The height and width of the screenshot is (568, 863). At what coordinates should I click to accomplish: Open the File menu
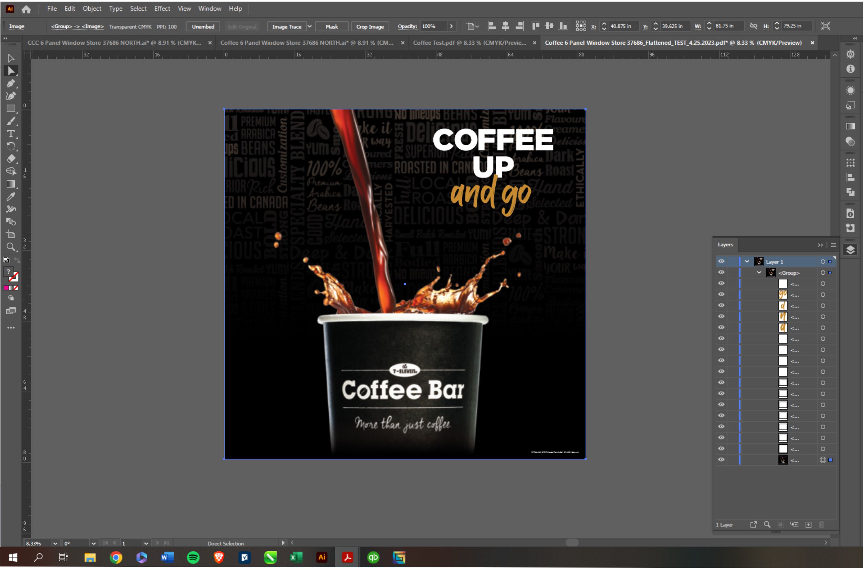[x=52, y=9]
